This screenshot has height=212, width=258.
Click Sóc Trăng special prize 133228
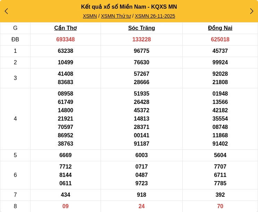(x=141, y=40)
